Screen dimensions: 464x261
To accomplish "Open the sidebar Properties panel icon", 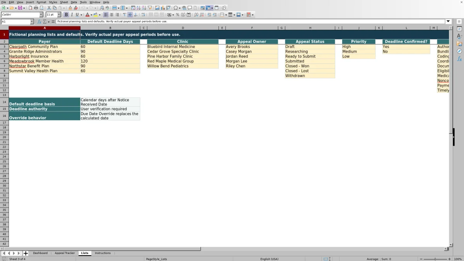I will point(459,29).
